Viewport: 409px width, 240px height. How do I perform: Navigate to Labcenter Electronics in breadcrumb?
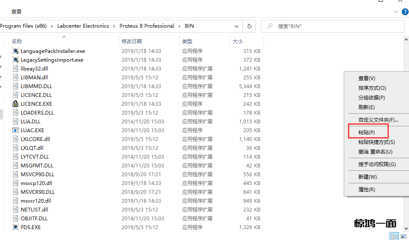[83, 26]
